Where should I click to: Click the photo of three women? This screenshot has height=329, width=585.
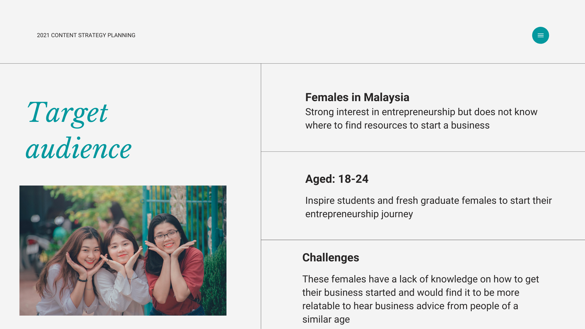[123, 250]
